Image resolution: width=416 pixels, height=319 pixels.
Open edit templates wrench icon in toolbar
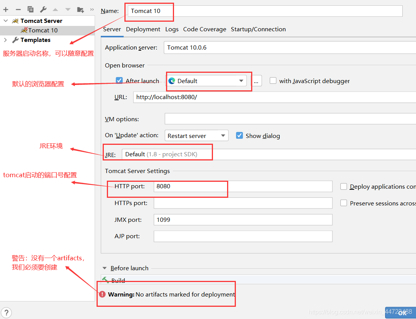pyautogui.click(x=43, y=10)
